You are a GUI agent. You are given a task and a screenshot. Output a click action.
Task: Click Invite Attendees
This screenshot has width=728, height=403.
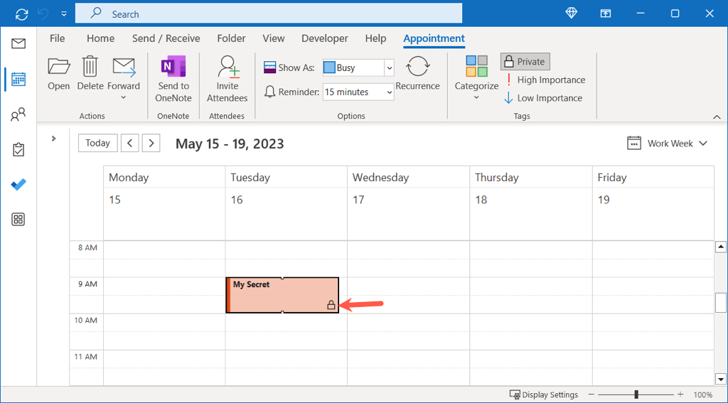pyautogui.click(x=227, y=79)
